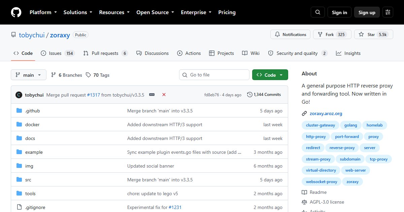Open the Security and quality tab
Viewport: 404px width, 212px height.
click(298, 53)
